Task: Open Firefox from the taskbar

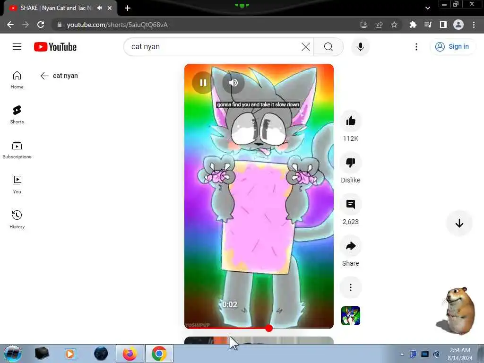Action: pyautogui.click(x=130, y=354)
